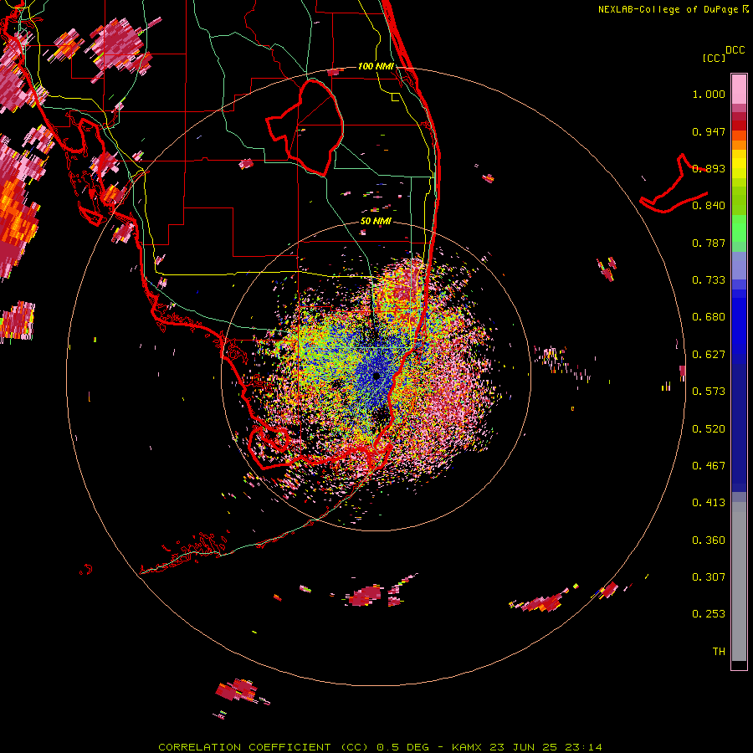753x753 pixels.
Task: Click the 0.360 legend value
Action: pyautogui.click(x=709, y=540)
